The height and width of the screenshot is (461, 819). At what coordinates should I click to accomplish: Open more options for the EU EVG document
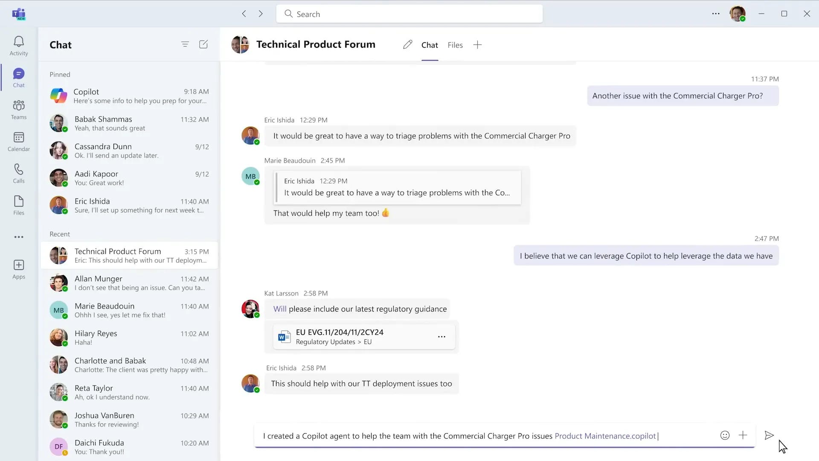tap(441, 337)
